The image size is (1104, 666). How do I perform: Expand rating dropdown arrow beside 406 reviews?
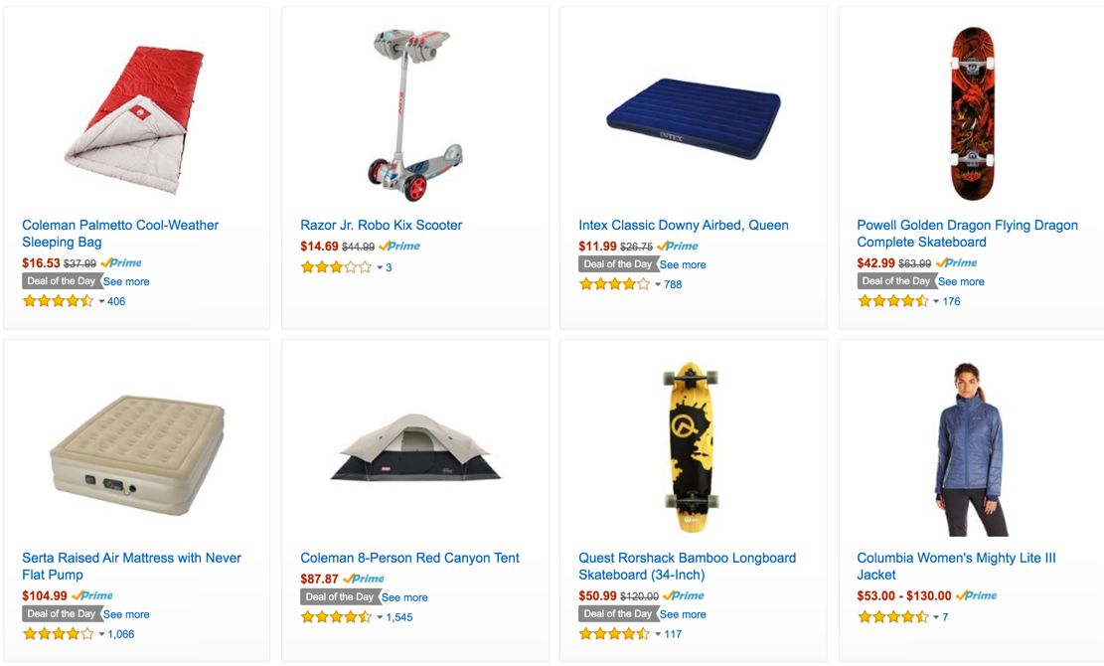(x=101, y=302)
